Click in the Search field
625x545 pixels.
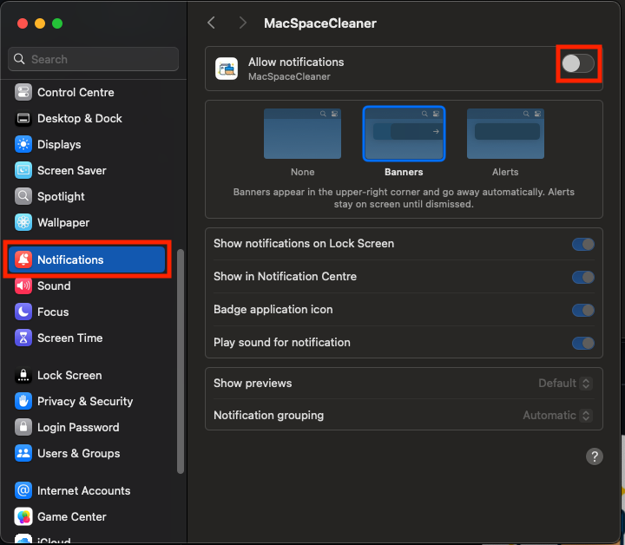pos(93,59)
